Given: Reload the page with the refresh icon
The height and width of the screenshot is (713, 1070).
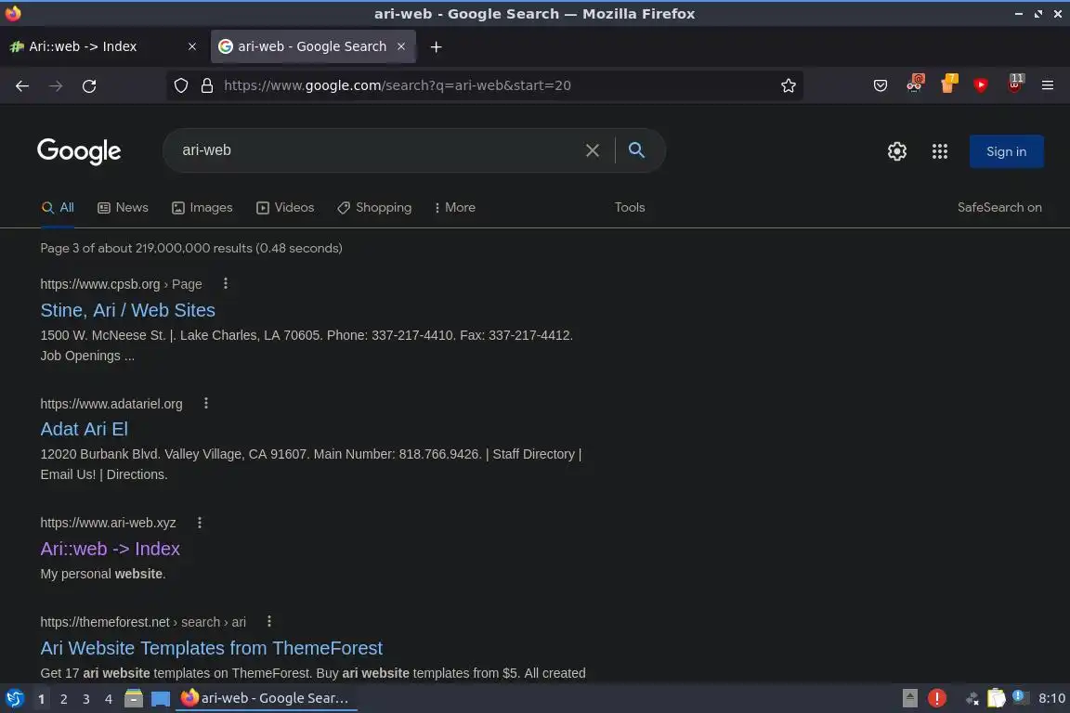Looking at the screenshot, I should 89,86.
